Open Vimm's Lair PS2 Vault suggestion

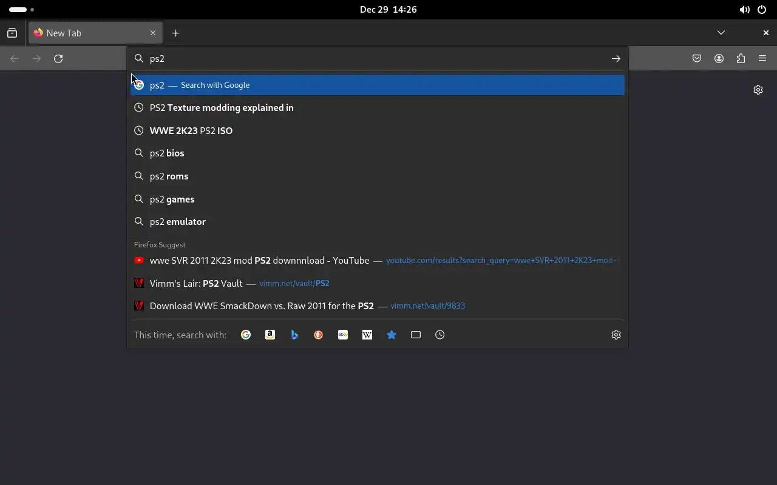[378, 283]
